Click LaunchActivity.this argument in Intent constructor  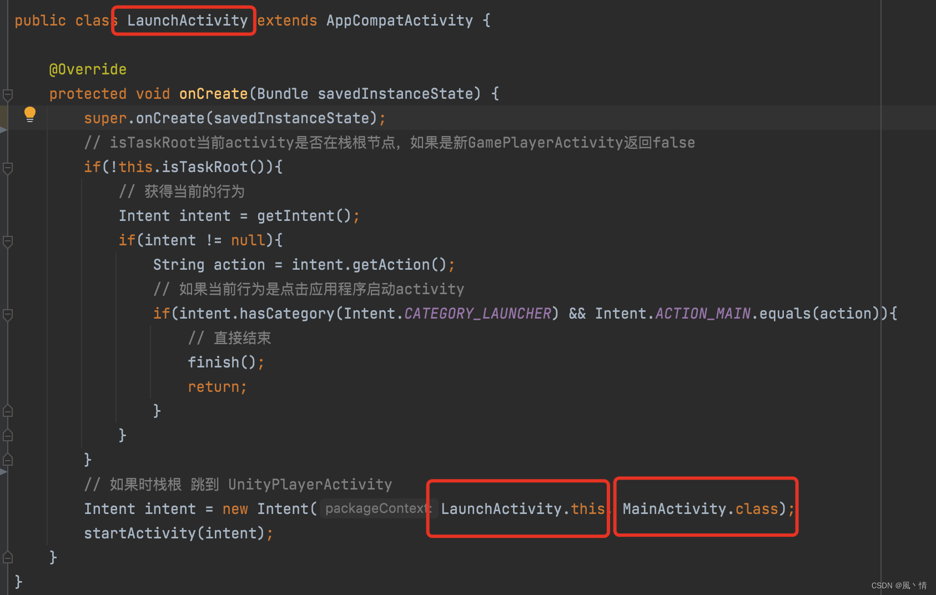[x=522, y=509]
